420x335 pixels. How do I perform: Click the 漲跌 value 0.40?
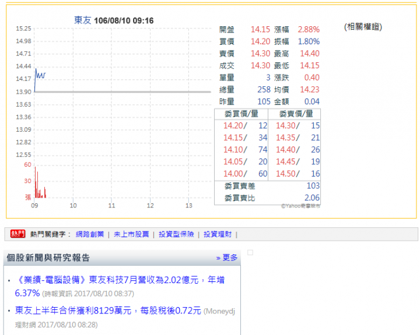pos(311,77)
